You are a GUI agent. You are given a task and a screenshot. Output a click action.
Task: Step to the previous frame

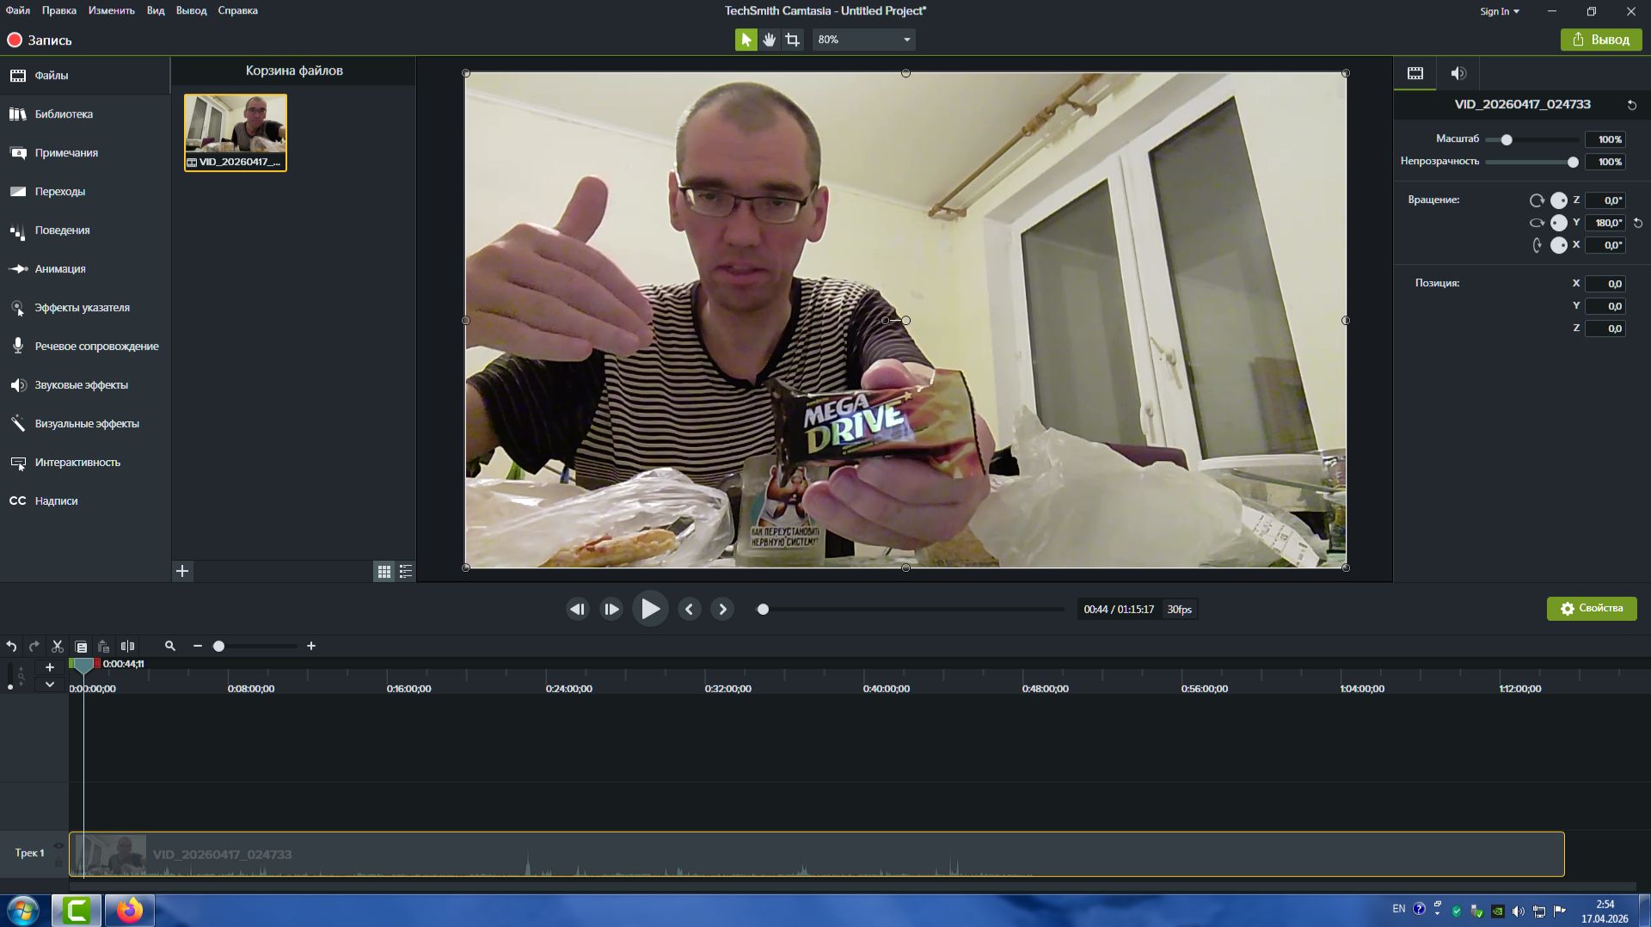577,609
